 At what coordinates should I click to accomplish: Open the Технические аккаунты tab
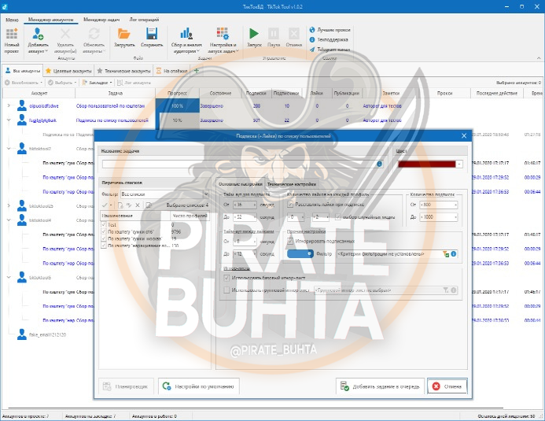pos(124,71)
